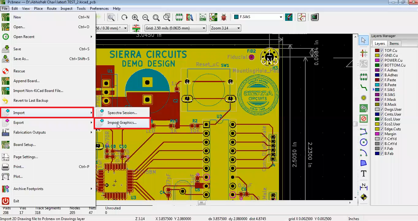This screenshot has width=418, height=221.
Task: Click the horizontal canvas scrollbar thumb
Action: click(x=201, y=203)
